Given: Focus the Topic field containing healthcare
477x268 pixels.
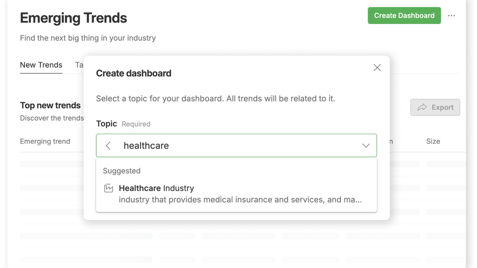Looking at the screenshot, I should click(x=237, y=145).
